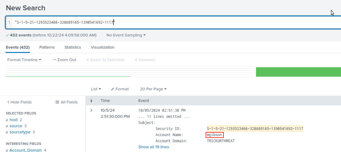This screenshot has width=341, height=152.
Task: Select the sourcetype field link
Action: pyautogui.click(x=20, y=132)
